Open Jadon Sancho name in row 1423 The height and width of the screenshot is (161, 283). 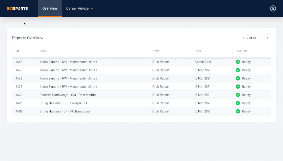click(x=68, y=78)
